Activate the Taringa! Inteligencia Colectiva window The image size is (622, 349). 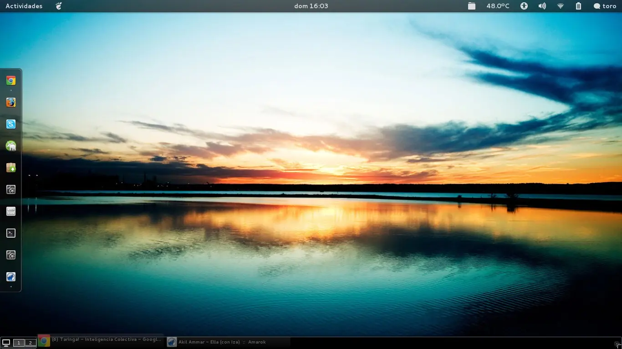pos(101,341)
